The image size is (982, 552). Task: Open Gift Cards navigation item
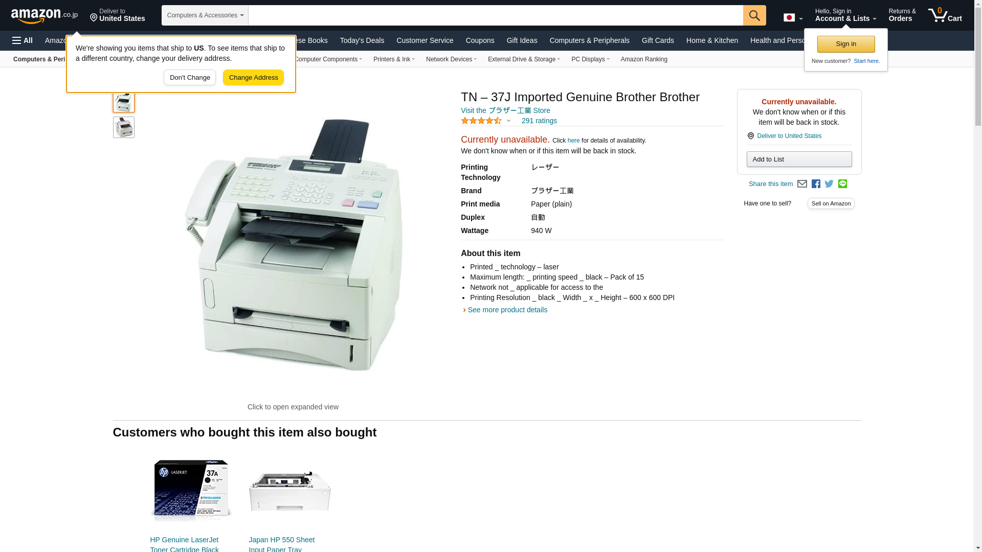658,40
